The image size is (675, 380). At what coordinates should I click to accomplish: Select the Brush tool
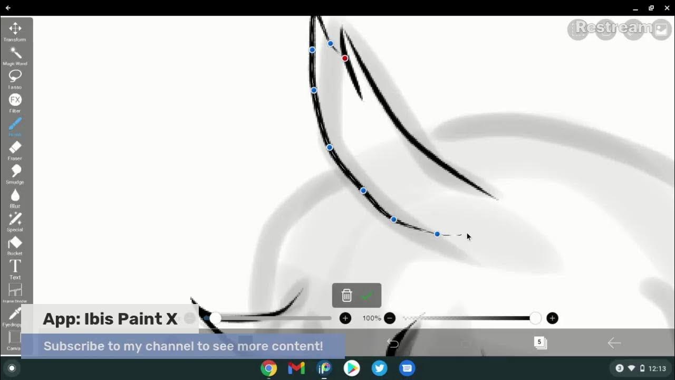(x=15, y=127)
